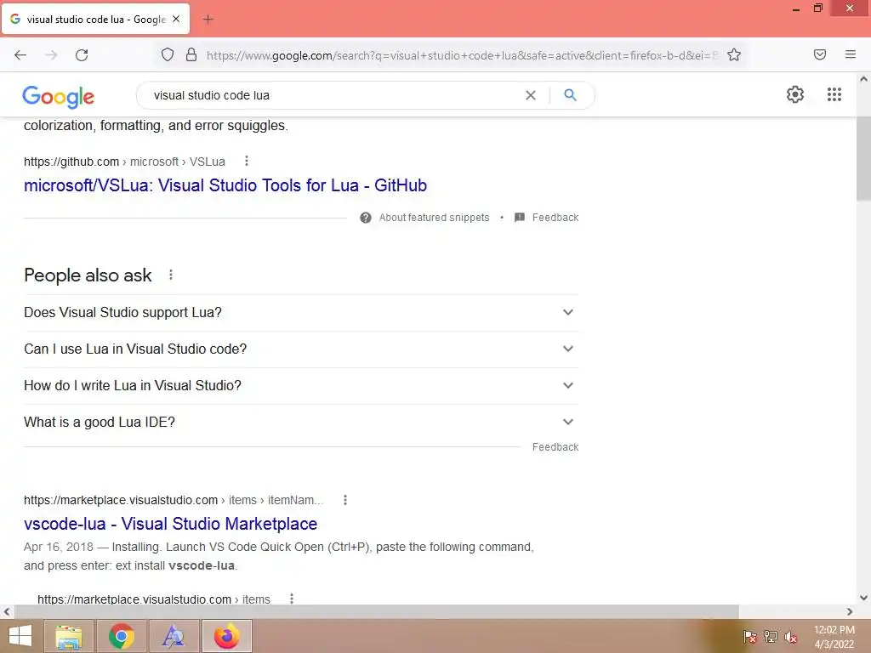Open the tracking protection shield icon

168,54
